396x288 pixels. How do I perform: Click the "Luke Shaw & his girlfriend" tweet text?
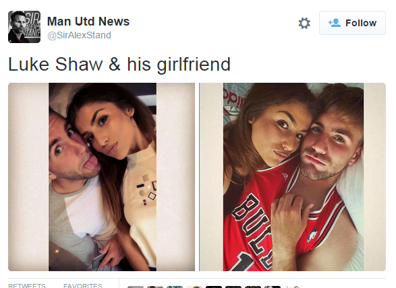[x=119, y=65]
